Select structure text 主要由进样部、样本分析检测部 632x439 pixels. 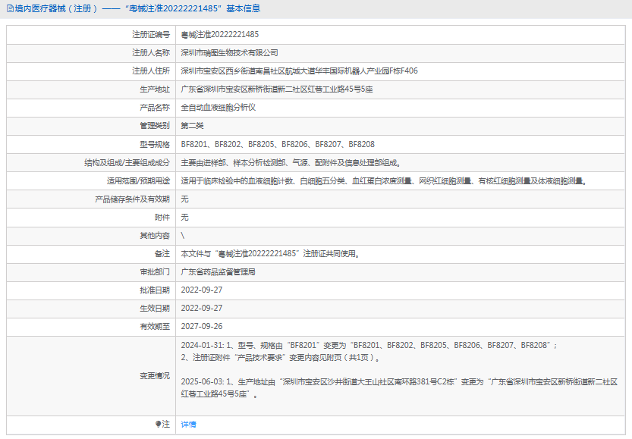(291, 163)
